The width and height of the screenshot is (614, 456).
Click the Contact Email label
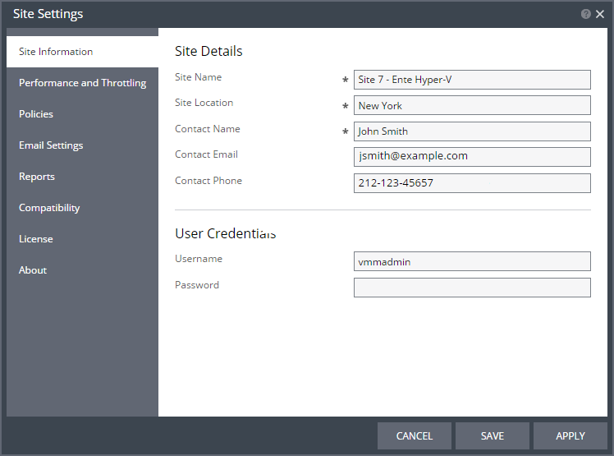tap(206, 154)
